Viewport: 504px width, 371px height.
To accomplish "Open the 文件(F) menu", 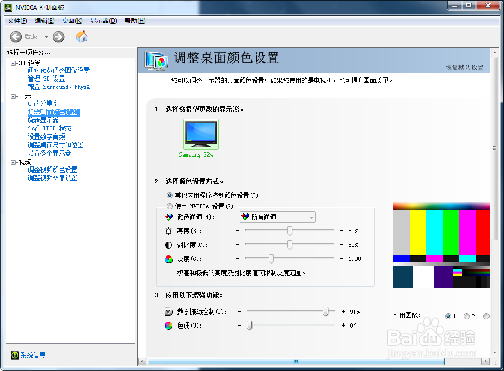I will point(18,21).
